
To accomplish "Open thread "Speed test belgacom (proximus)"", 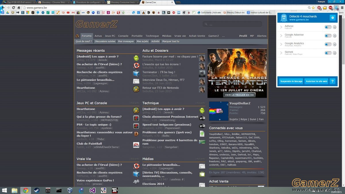I will 167,125.
